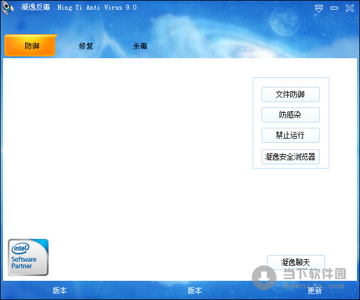The height and width of the screenshot is (300, 360).
Task: Click the Intel Software Partner badge
Action: pos(28,257)
